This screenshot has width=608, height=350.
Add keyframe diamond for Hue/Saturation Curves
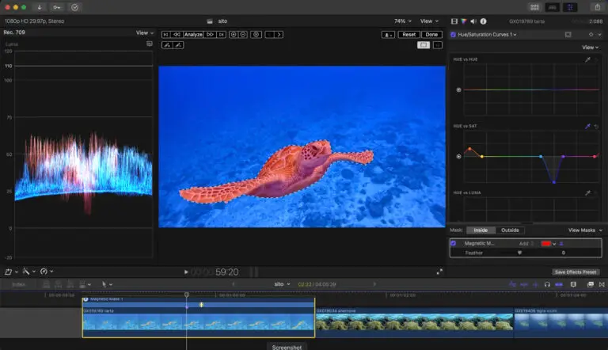click(591, 35)
